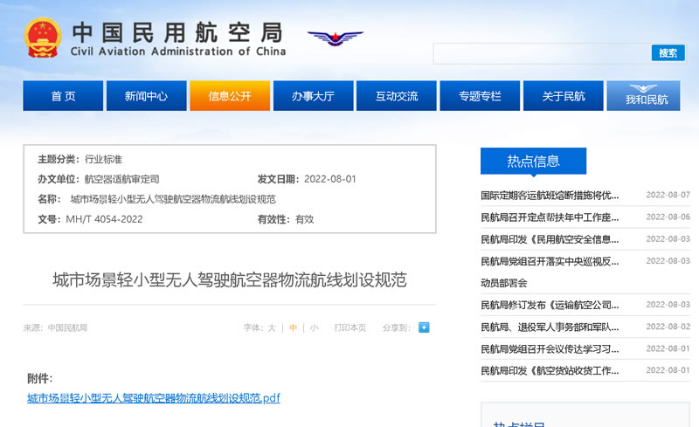699x427 pixels.
Task: Open the 办事大厅 menu item
Action: 313,96
